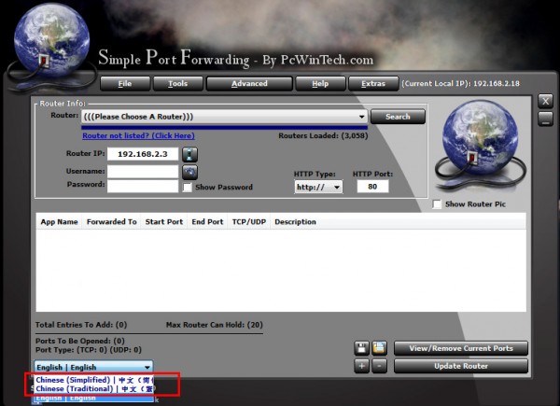560x406 pixels.
Task: Click the Description column header
Action: coord(295,222)
